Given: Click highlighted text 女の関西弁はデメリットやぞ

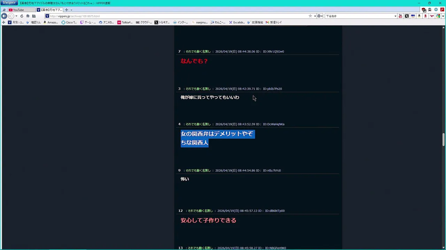Looking at the screenshot, I should point(217,134).
